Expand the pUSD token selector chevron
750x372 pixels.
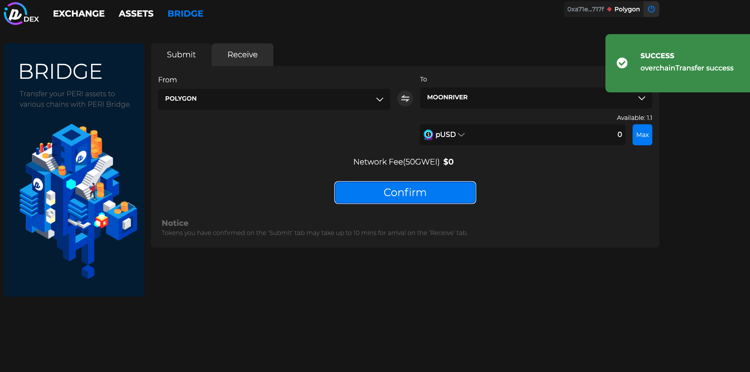point(461,135)
